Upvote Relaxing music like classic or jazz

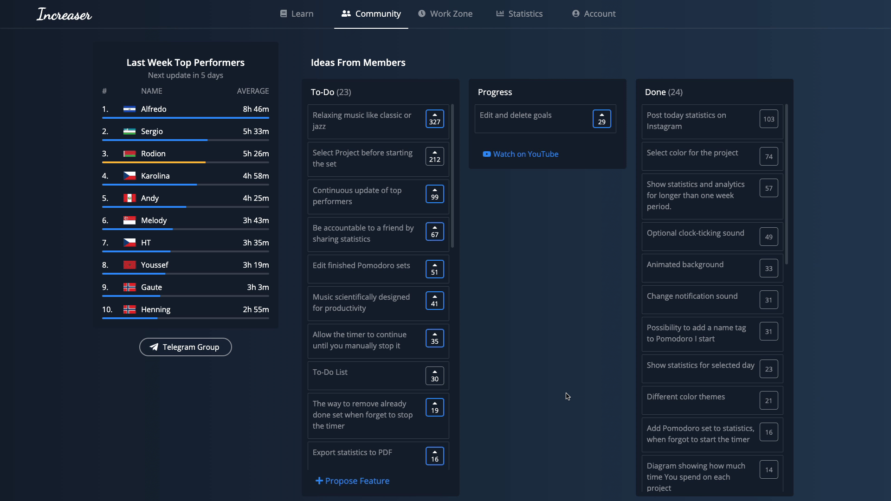tap(435, 119)
